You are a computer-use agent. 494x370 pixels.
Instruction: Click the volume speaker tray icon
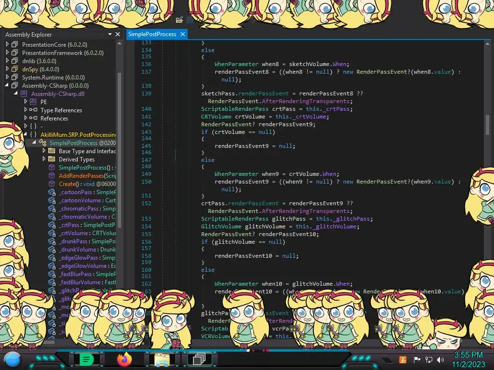tap(440, 359)
